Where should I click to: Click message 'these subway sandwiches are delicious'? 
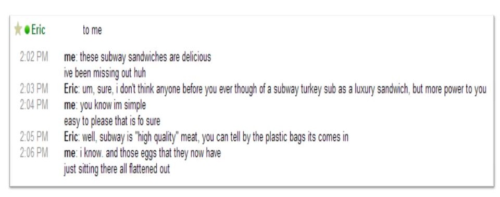pos(145,57)
